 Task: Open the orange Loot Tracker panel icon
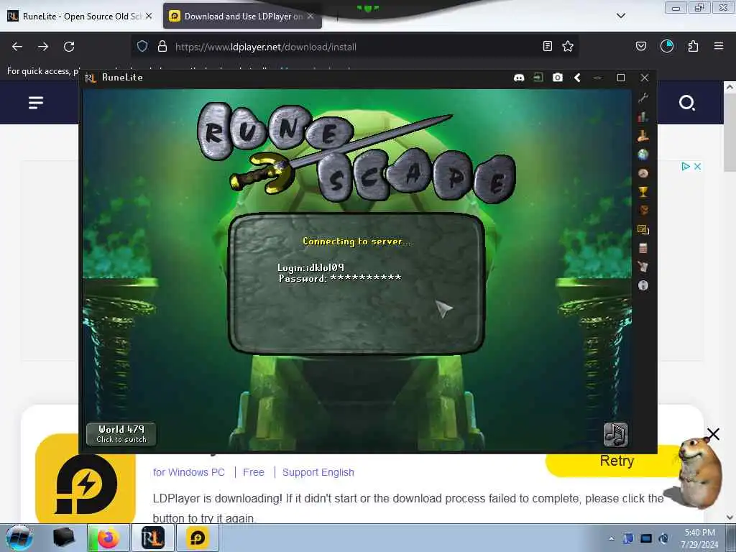[643, 211]
